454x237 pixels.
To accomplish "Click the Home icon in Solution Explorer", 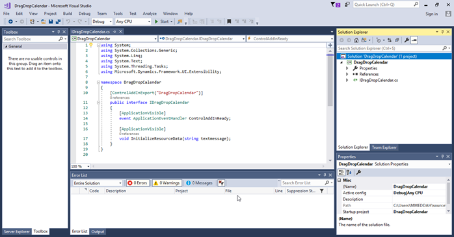I will pos(356,40).
